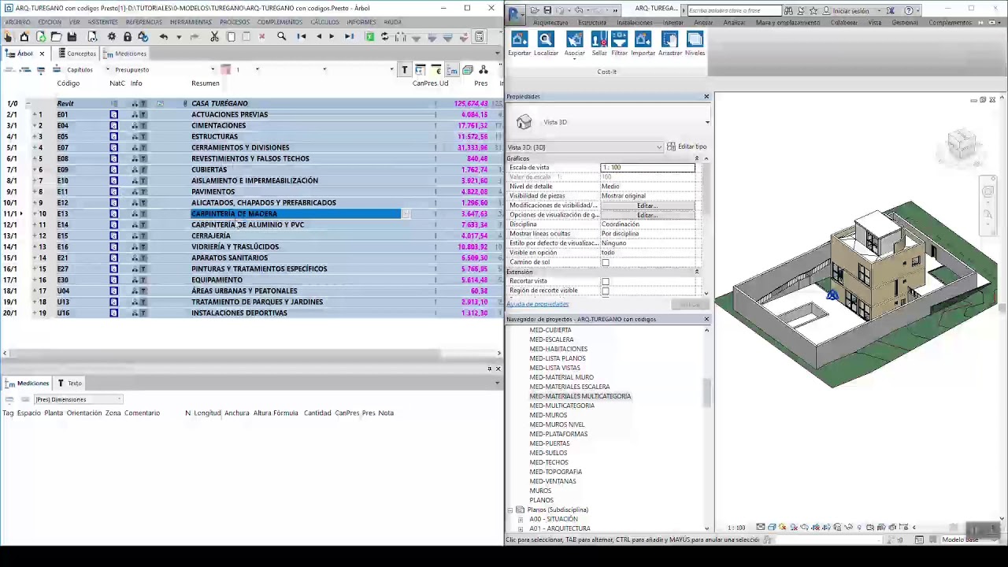Click the Editar tipo button
Screen dimensions: 1008x567
point(687,146)
